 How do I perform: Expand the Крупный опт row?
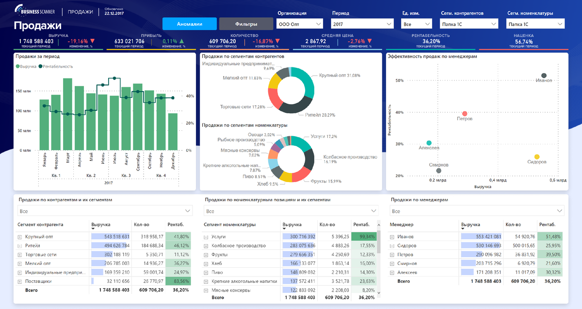click(x=20, y=237)
